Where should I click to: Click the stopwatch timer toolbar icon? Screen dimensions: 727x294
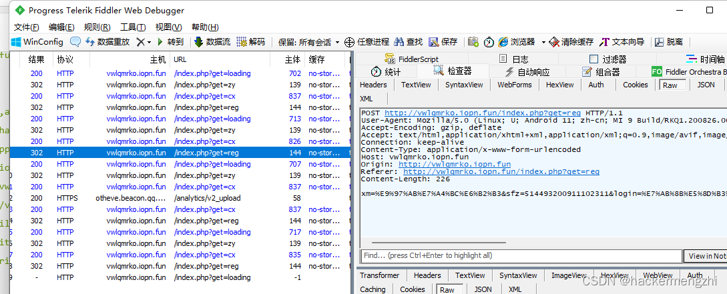[489, 42]
